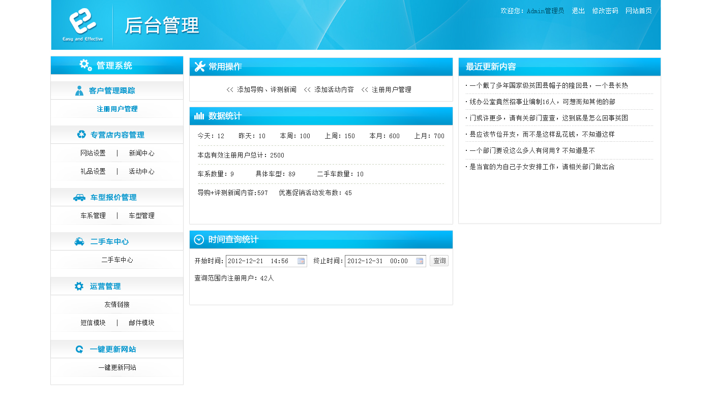Screen dimensions: 712x411
Task: Open 礼品设置 in the sidebar
Action: (93, 172)
